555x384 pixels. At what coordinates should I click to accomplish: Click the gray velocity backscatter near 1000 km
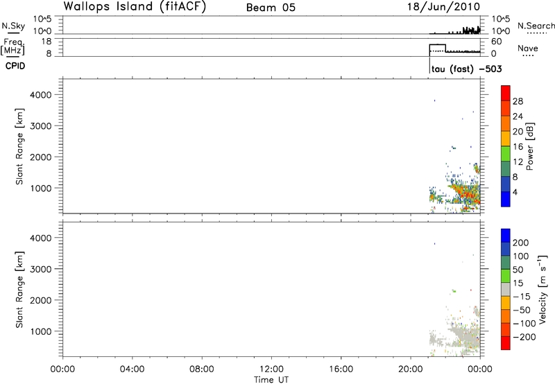coord(463,338)
